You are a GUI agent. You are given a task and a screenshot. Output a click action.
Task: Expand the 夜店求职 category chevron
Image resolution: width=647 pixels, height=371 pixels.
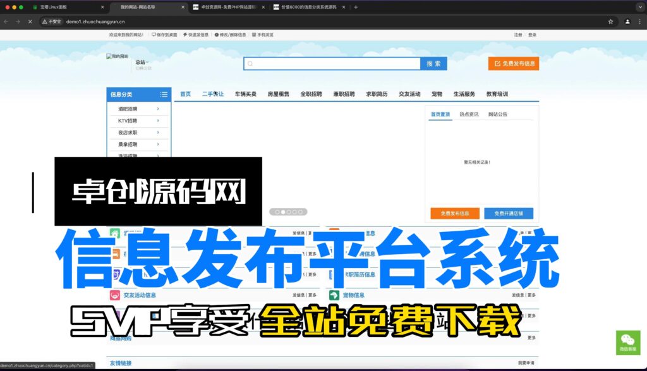pos(158,133)
